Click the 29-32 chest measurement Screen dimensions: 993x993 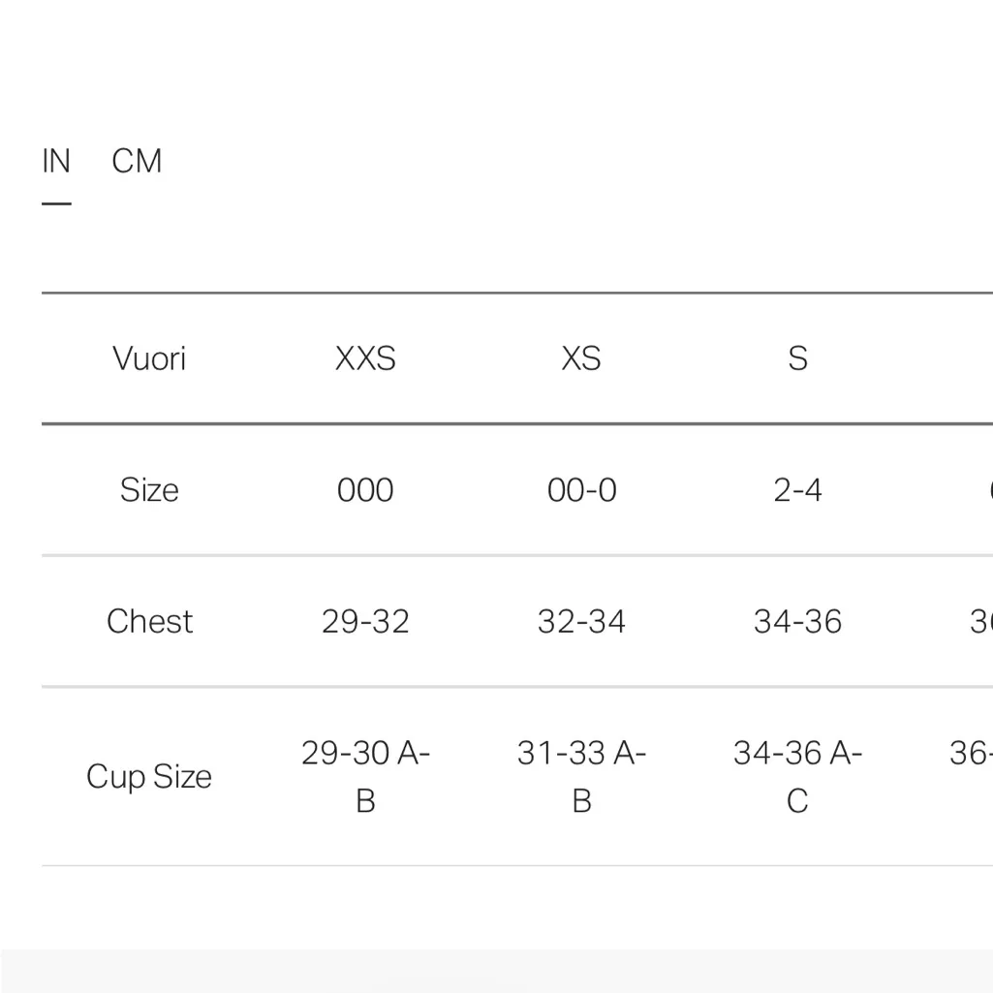click(x=364, y=621)
